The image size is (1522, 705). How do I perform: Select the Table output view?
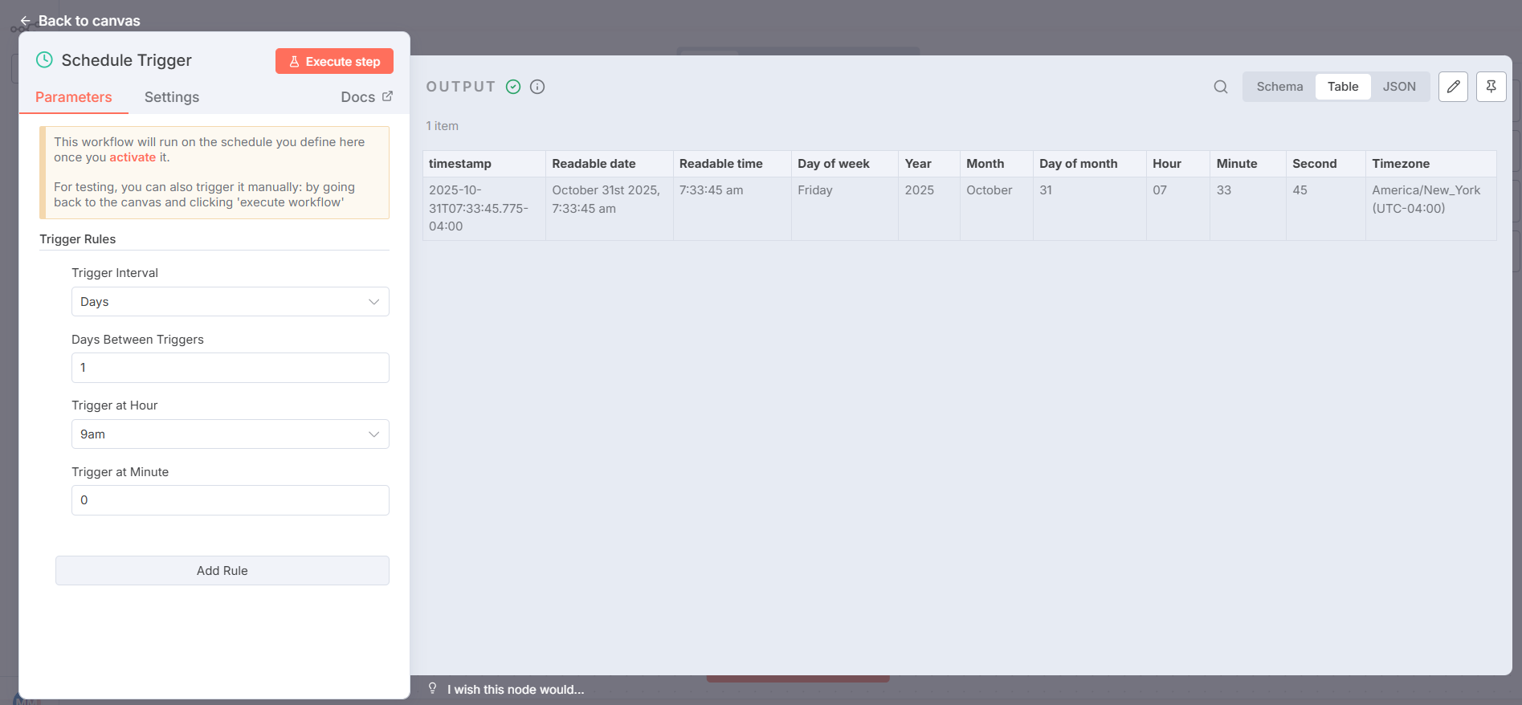[1342, 87]
